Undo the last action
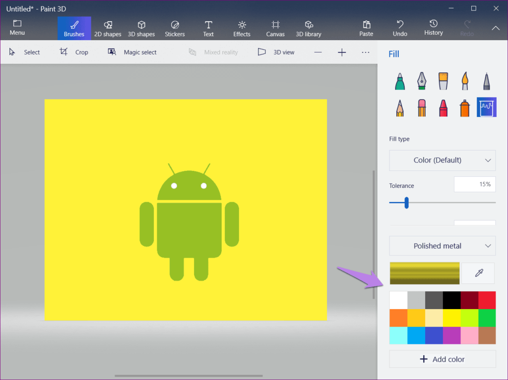 pos(400,28)
